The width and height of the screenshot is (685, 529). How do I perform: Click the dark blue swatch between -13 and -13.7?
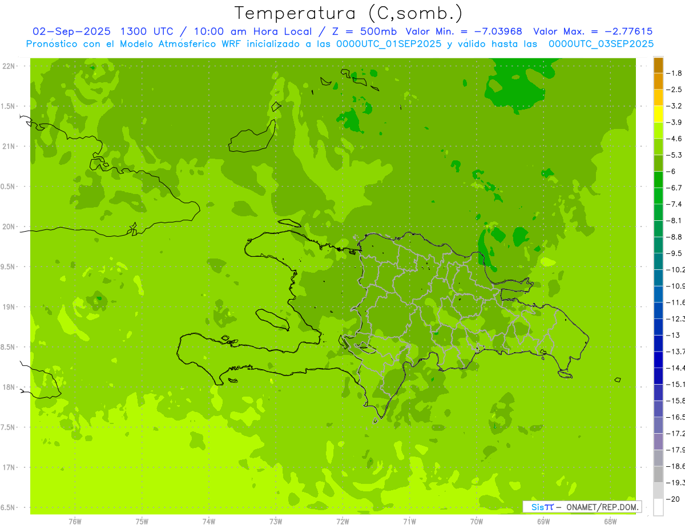click(x=658, y=344)
